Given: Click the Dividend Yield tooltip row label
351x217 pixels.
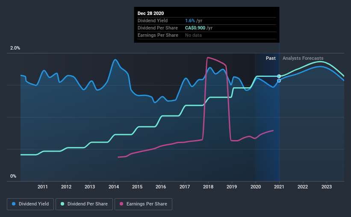Looking at the screenshot, I should (x=153, y=21).
